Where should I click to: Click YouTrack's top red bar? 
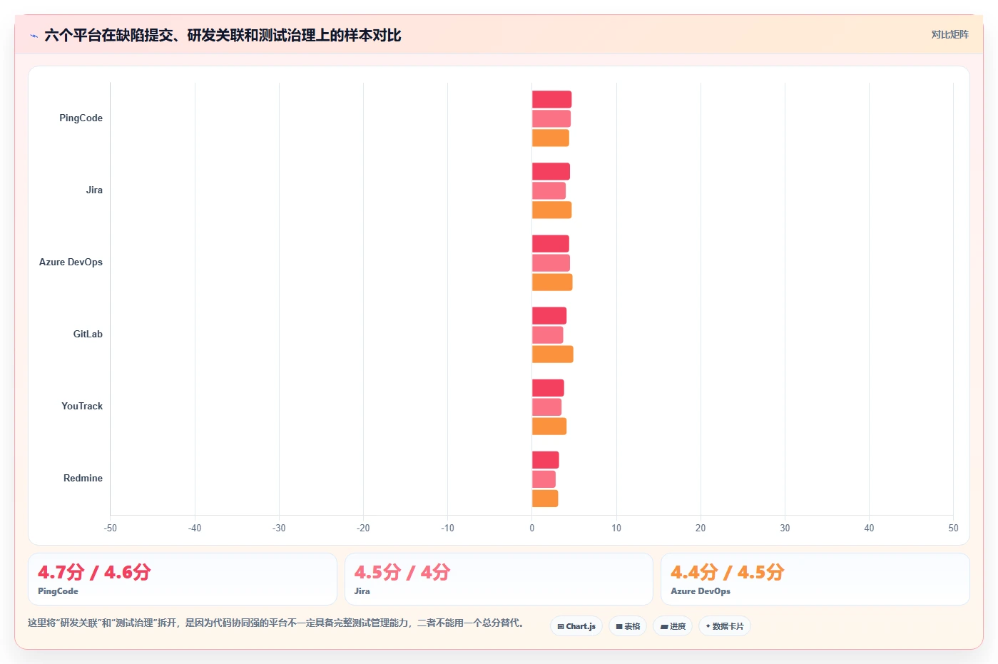pyautogui.click(x=548, y=388)
